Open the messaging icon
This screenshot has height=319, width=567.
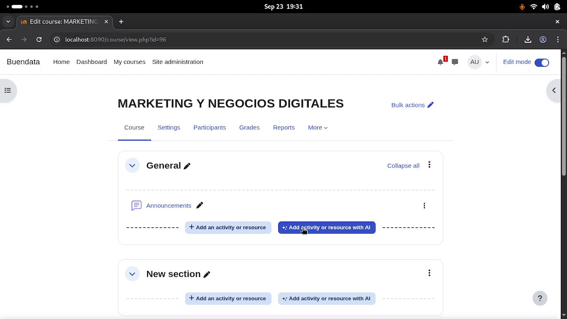coord(455,62)
